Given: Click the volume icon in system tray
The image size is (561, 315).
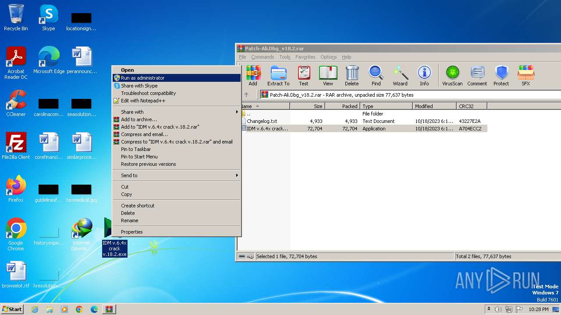Looking at the screenshot, I should coord(498,309).
